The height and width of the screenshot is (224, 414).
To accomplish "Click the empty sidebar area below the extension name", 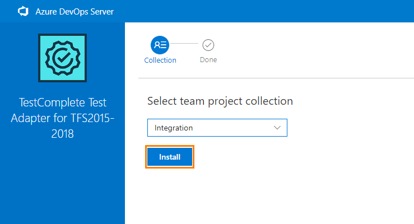I will [x=62, y=185].
